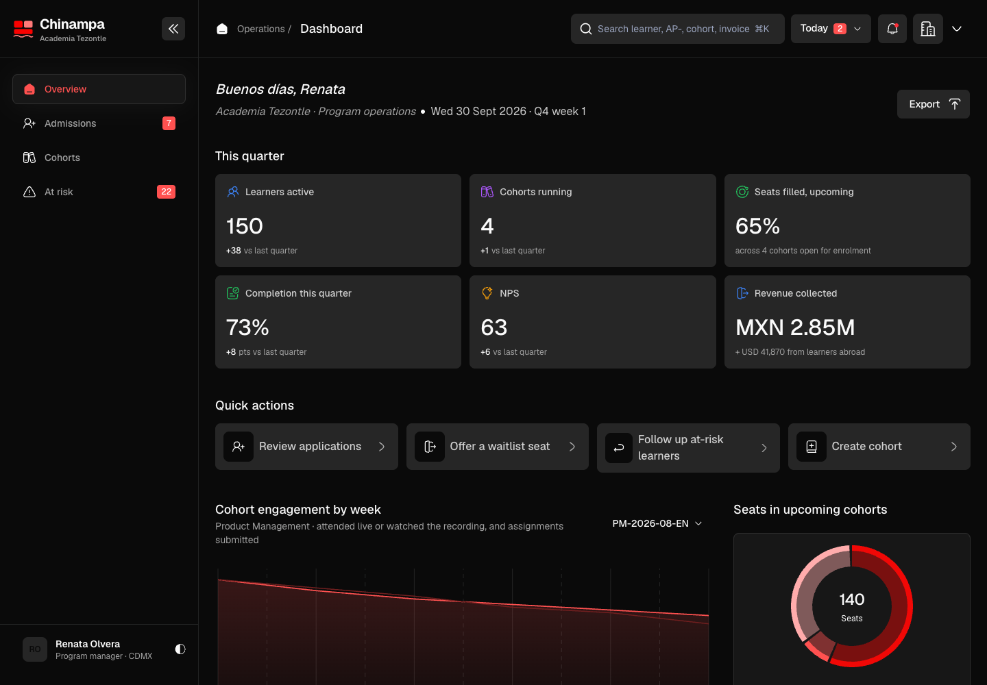Click the Cohorts running value 4

pos(487,226)
